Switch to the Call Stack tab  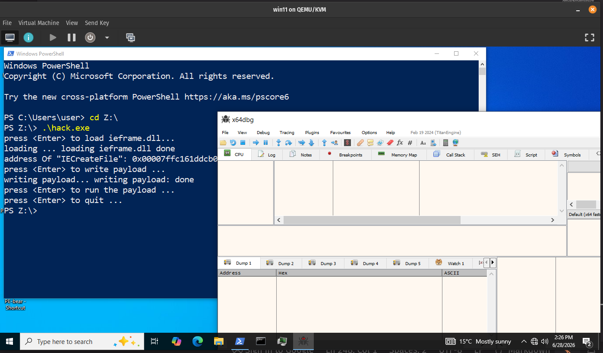450,154
